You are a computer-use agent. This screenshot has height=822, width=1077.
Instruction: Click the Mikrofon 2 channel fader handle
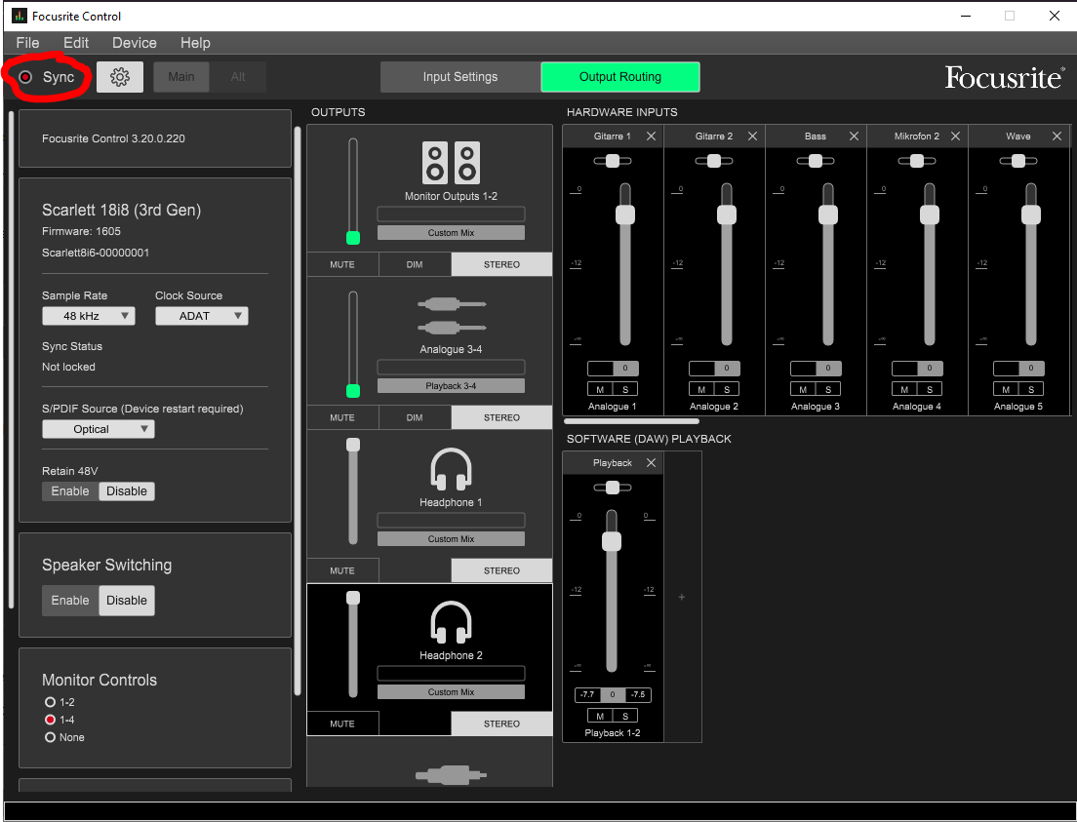(x=930, y=215)
